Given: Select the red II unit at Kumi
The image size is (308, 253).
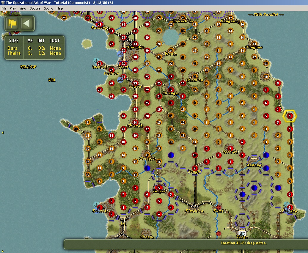Looking at the screenshot, I should coord(219,207).
